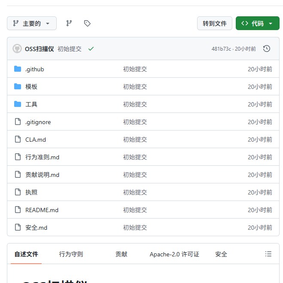This screenshot has height=283, width=283.
Task: Click 初始提交 message in .gitignore row
Action: pyautogui.click(x=135, y=122)
